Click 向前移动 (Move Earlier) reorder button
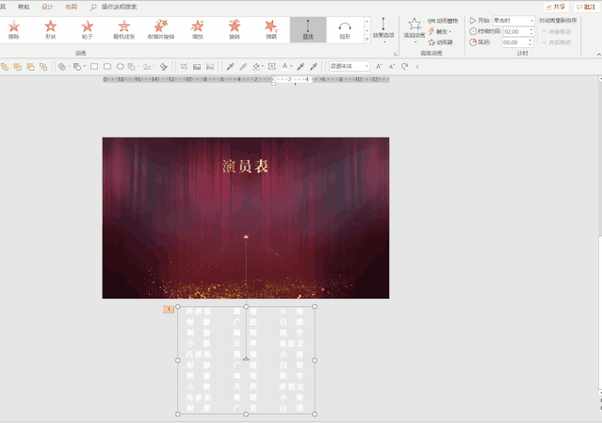 [557, 31]
